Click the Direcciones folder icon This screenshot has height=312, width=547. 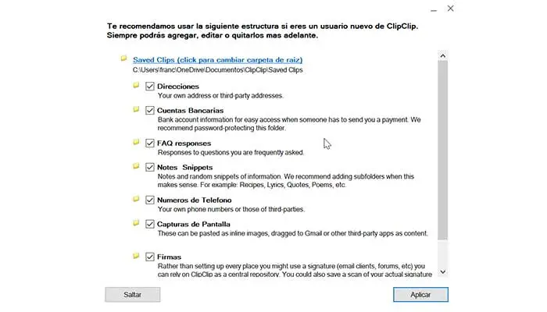136,85
